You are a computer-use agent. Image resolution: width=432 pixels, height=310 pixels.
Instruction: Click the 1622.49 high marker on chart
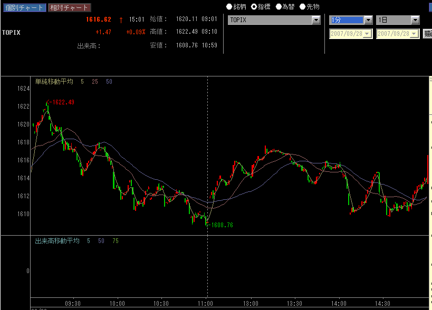click(62, 102)
